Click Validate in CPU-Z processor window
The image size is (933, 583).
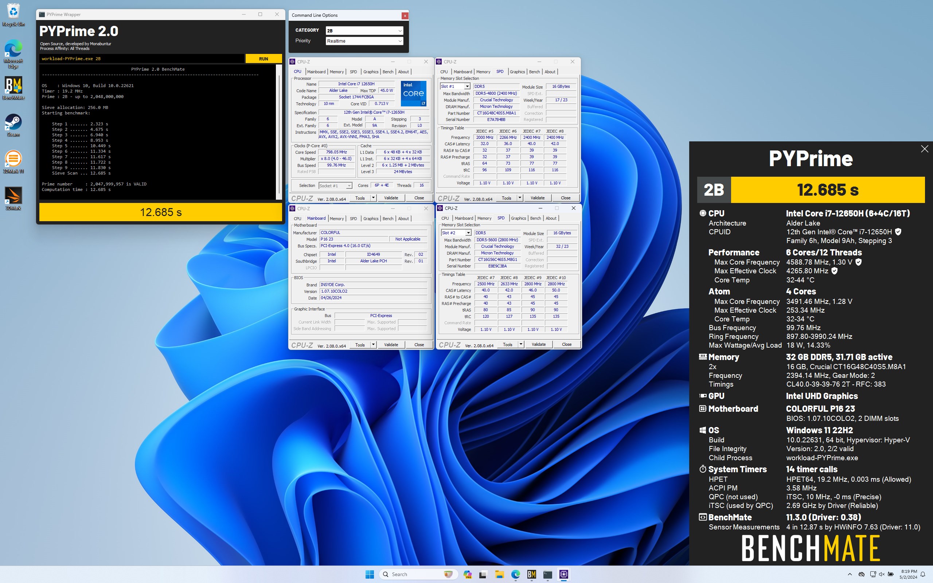point(391,198)
